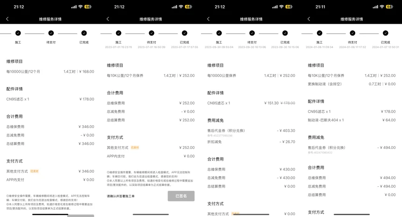Screen dimensions: 402x217
Task: Tap voucher number under the -¥403.30 coupon
Action: 220,136
